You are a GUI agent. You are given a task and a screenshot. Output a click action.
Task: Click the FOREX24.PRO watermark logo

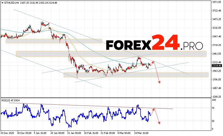[x=154, y=43]
